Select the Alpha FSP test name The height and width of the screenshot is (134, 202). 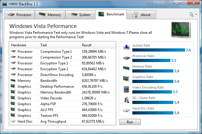[x=48, y=104]
